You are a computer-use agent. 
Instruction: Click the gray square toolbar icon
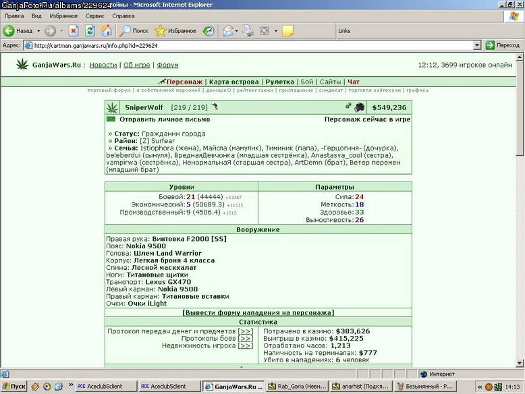click(265, 31)
